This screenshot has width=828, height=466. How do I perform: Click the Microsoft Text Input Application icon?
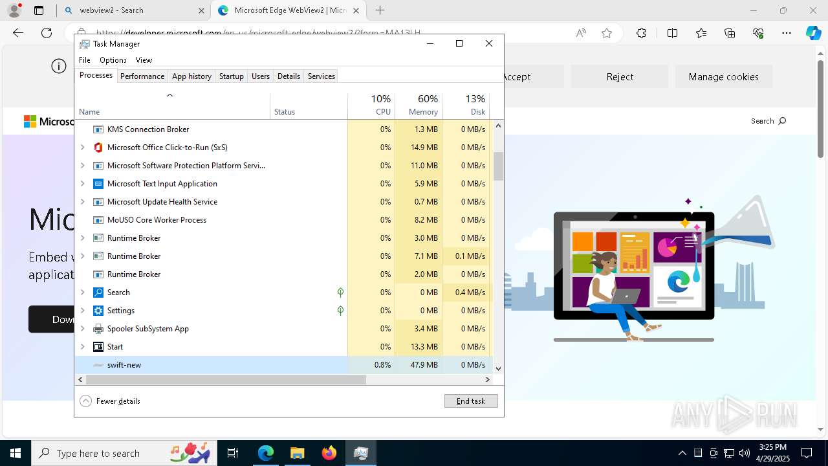click(98, 184)
